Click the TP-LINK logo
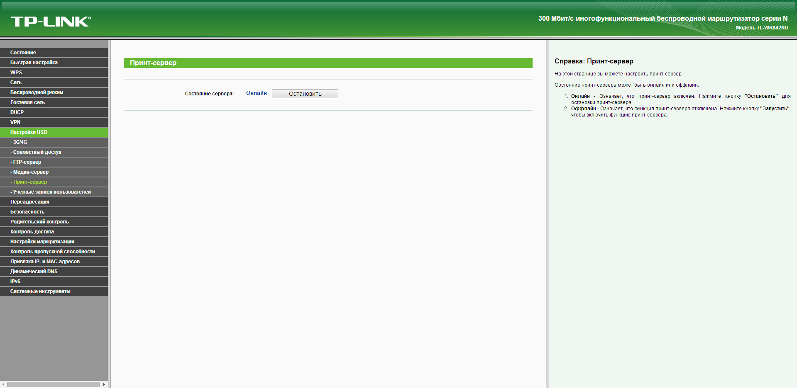 click(x=51, y=22)
